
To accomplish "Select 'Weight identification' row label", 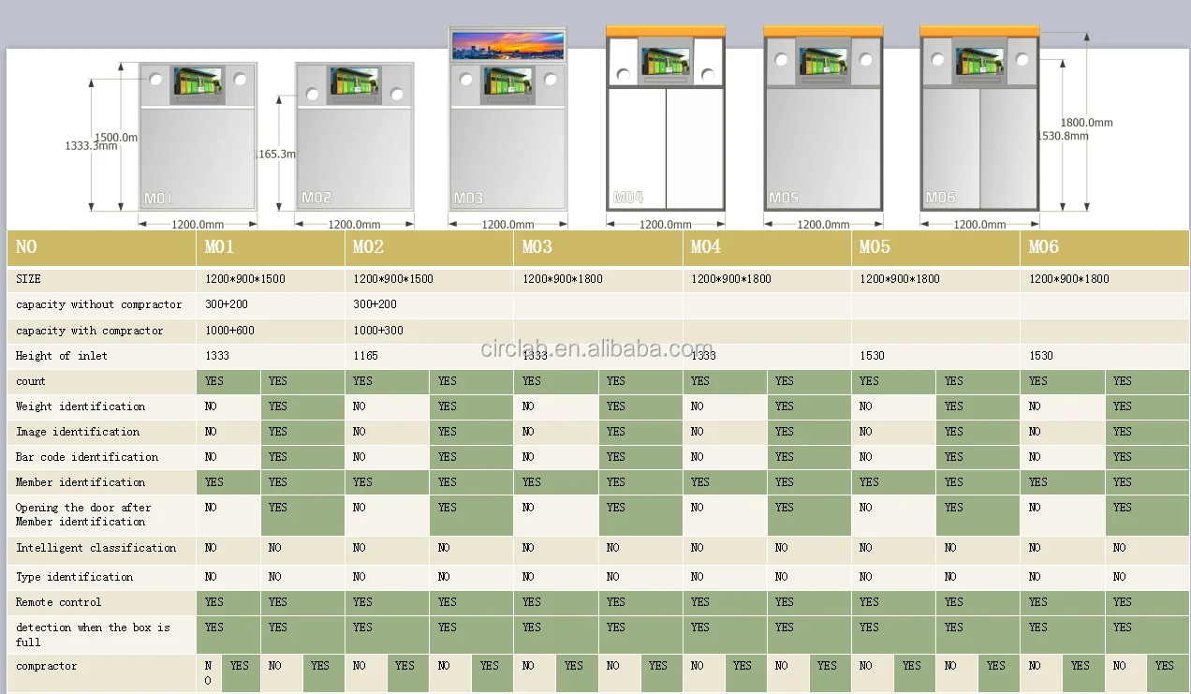I will pos(81,406).
